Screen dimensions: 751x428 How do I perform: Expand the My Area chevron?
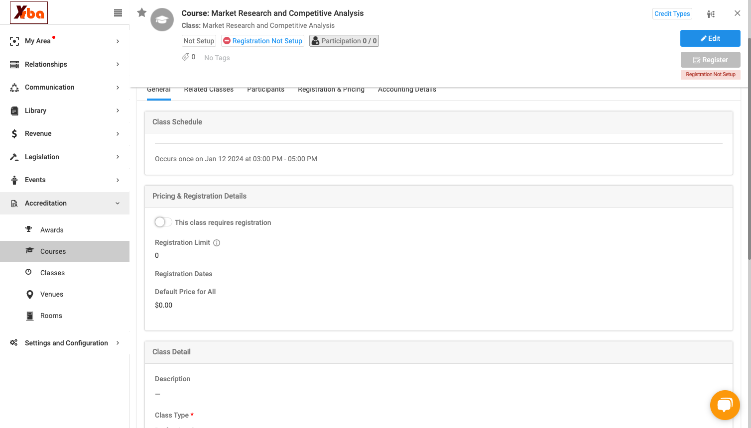118,41
